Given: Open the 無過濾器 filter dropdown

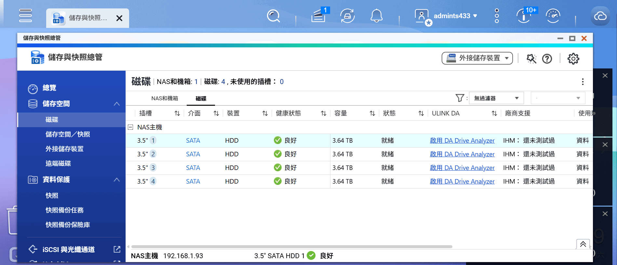Looking at the screenshot, I should (x=496, y=98).
